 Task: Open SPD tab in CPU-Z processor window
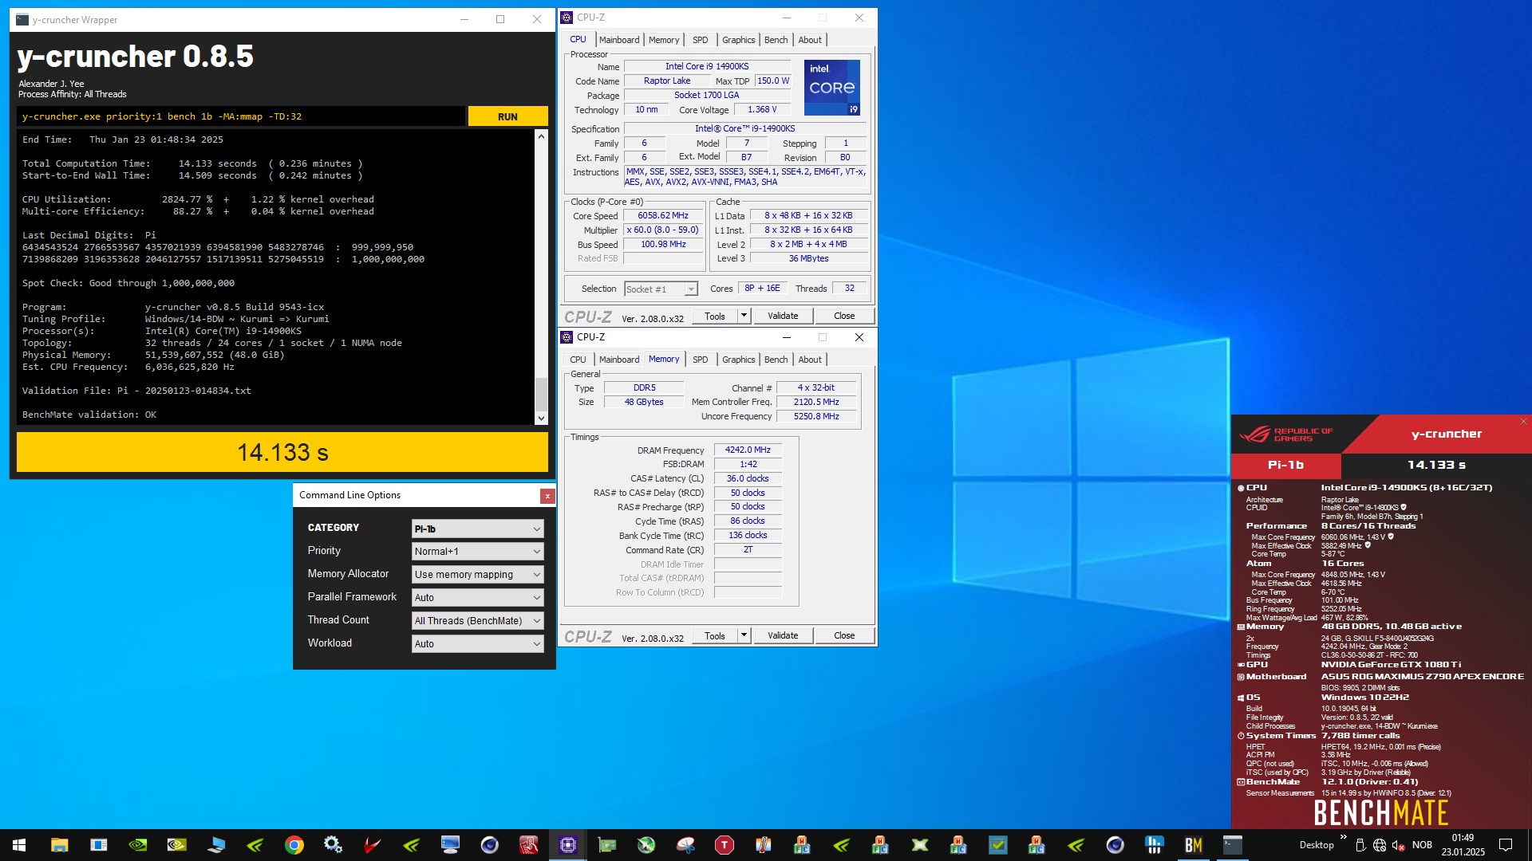[x=700, y=40]
